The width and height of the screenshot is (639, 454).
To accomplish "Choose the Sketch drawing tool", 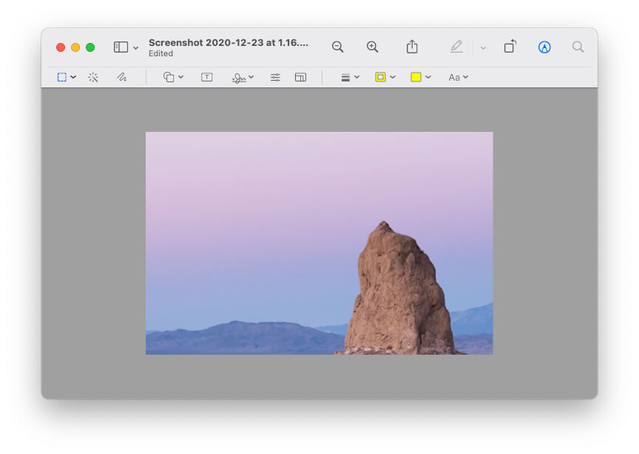I will pyautogui.click(x=121, y=77).
